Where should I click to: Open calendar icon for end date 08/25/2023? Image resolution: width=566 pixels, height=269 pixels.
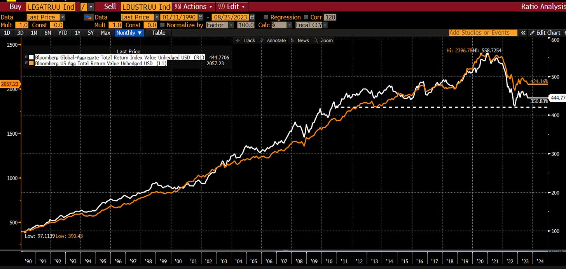coord(253,17)
